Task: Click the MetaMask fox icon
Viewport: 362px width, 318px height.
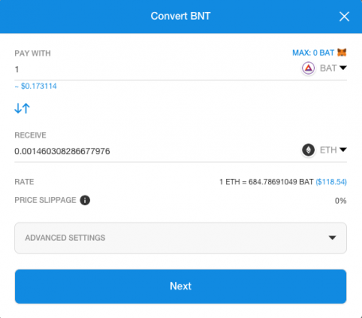Action: (x=342, y=52)
